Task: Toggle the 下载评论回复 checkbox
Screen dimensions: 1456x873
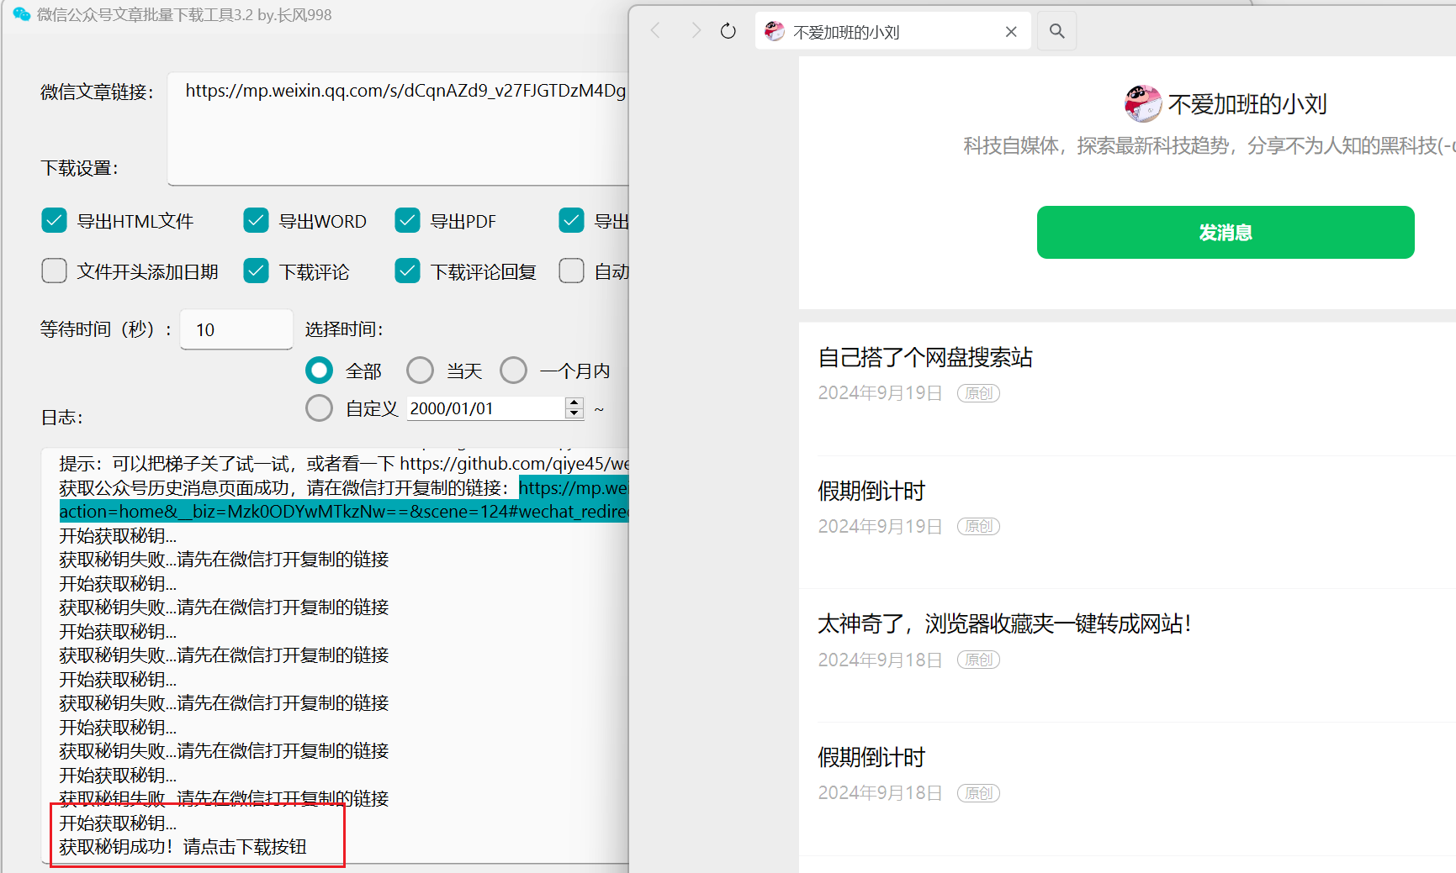Action: click(407, 271)
